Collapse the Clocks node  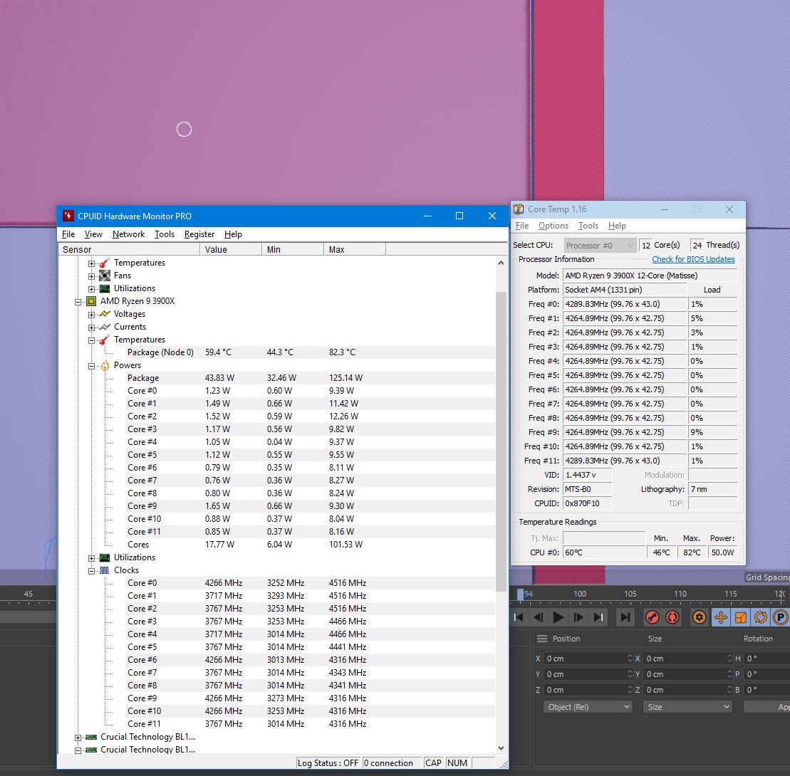[x=91, y=571]
